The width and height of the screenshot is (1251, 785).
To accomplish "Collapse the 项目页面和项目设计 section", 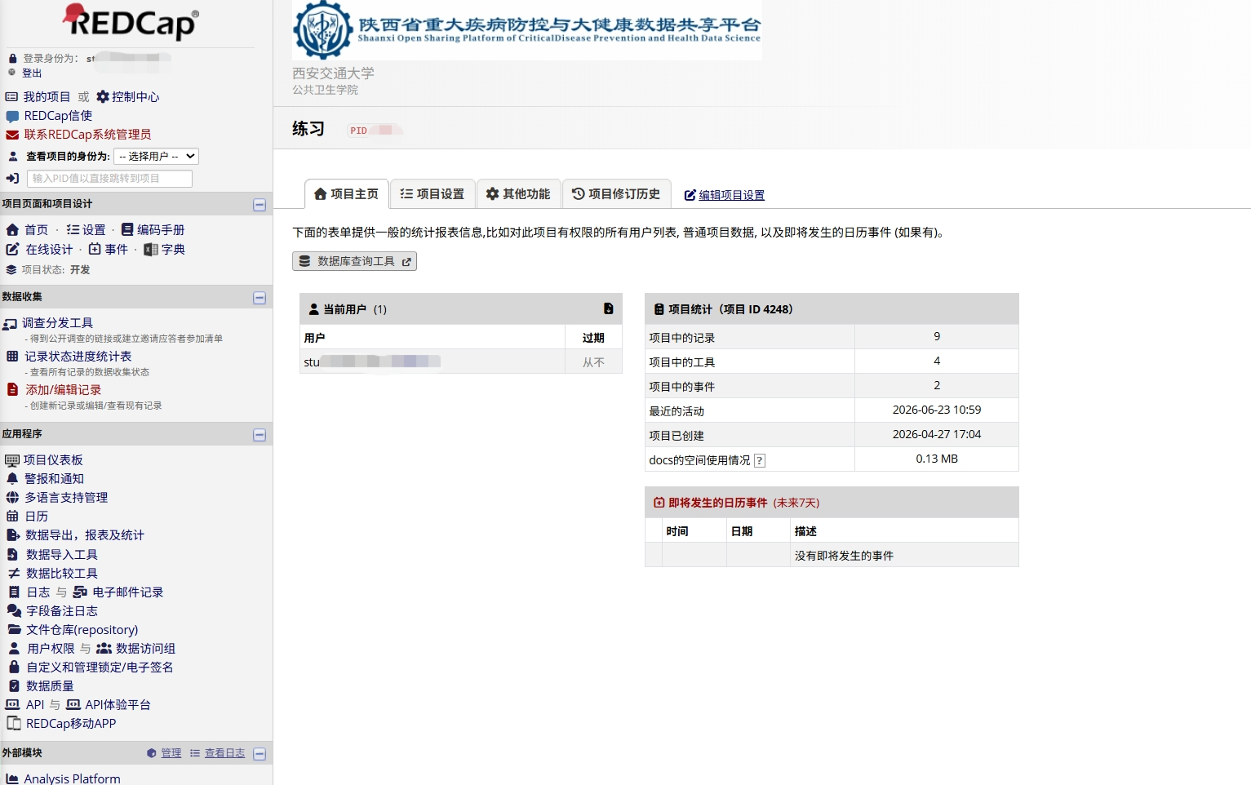I will 260,205.
